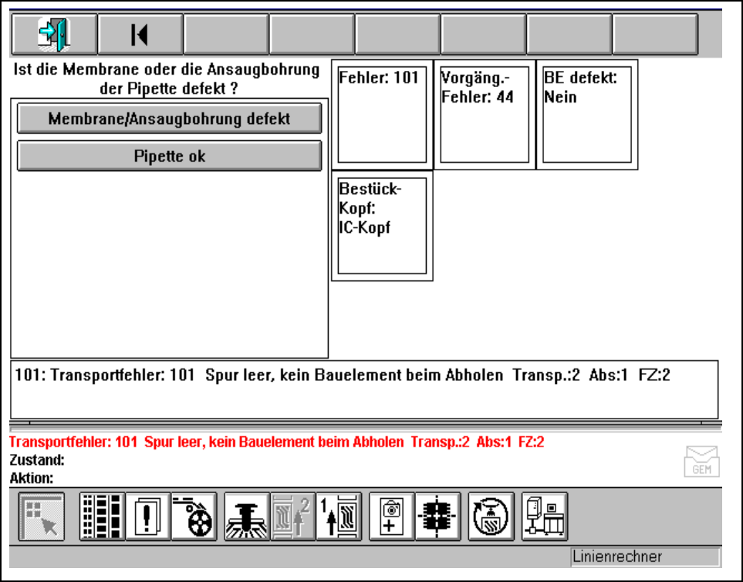Select the Pipette ok button

click(x=169, y=156)
